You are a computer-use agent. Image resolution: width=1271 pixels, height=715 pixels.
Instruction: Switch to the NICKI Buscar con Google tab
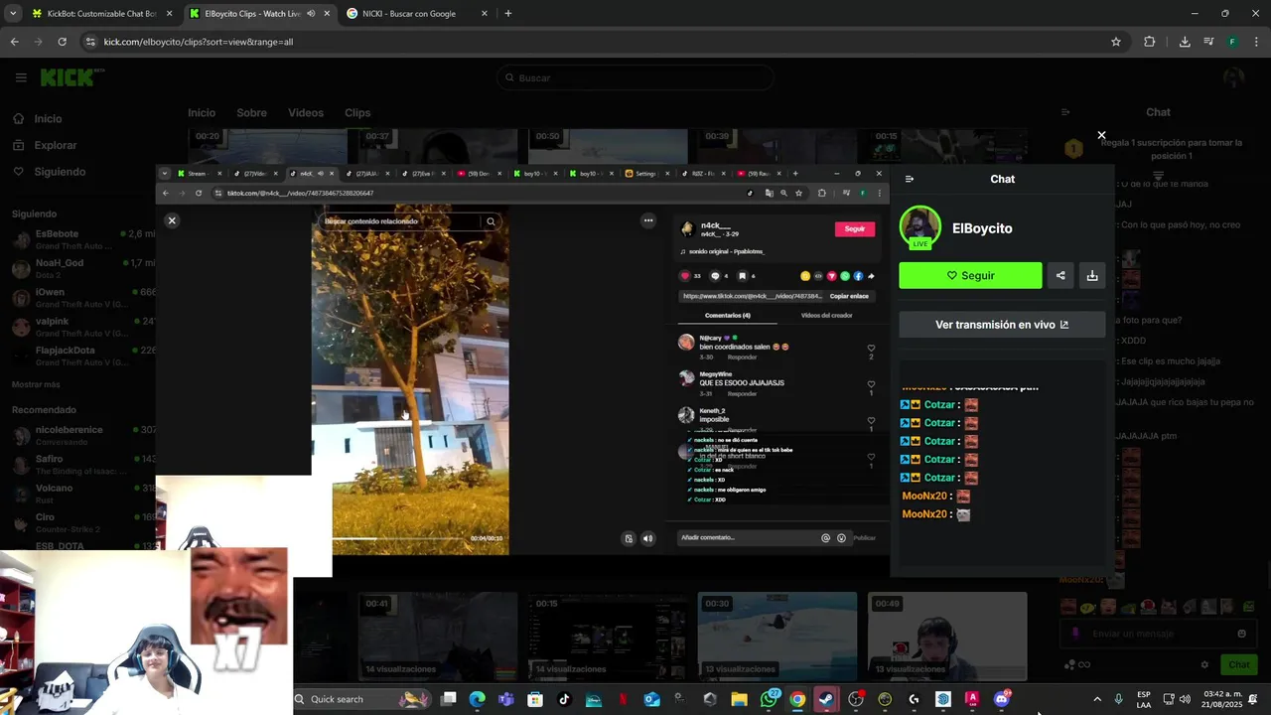416,14
